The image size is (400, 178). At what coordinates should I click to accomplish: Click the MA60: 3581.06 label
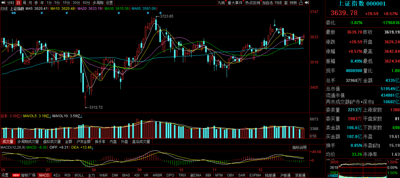pyautogui.click(x=144, y=8)
